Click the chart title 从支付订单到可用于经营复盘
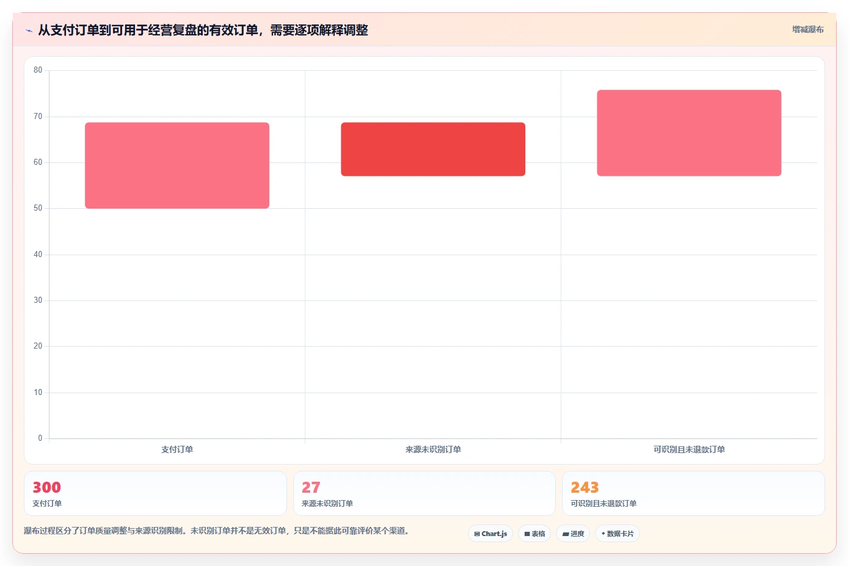Screen dimensions: 849x566 (203, 30)
